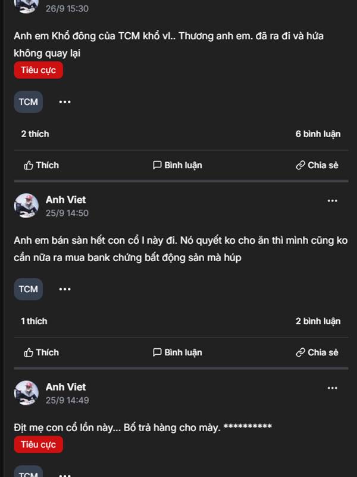Open TCM stock tag on first post
Image resolution: width=357 pixels, height=477 pixels.
click(x=28, y=102)
